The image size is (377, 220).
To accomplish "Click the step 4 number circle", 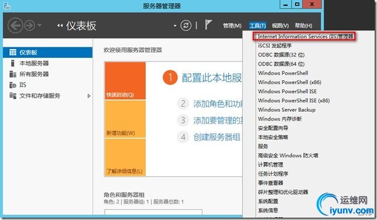I will (x=183, y=137).
